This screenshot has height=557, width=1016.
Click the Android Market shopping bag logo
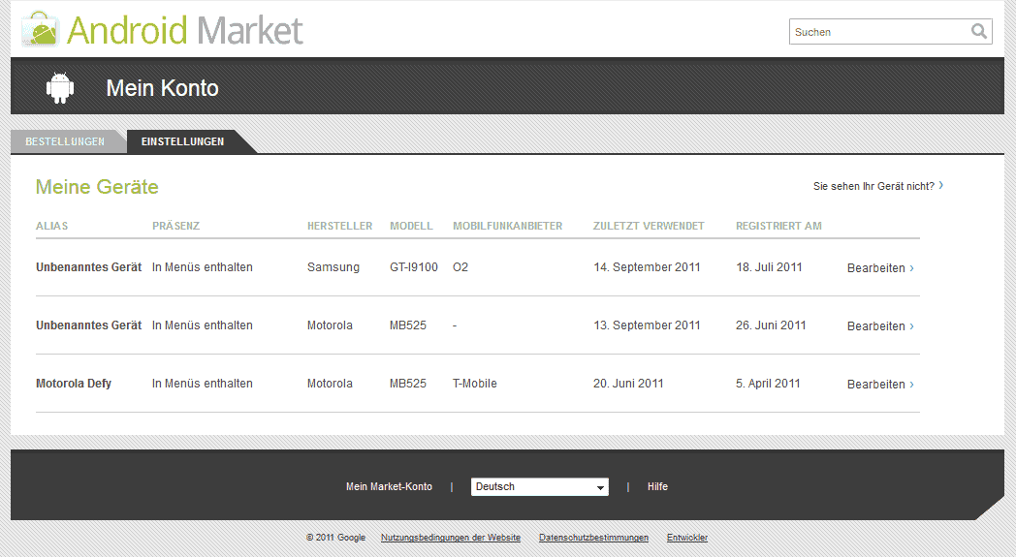point(40,29)
